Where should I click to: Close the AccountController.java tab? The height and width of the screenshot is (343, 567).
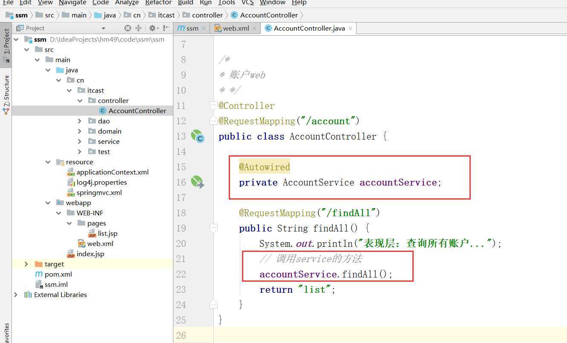coord(350,29)
